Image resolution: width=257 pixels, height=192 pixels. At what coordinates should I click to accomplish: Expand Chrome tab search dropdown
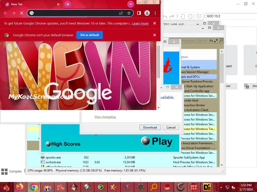click(x=131, y=4)
